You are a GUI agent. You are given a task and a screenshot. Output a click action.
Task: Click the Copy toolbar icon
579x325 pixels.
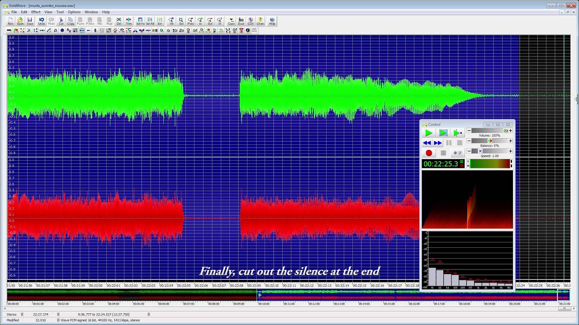pos(71,21)
